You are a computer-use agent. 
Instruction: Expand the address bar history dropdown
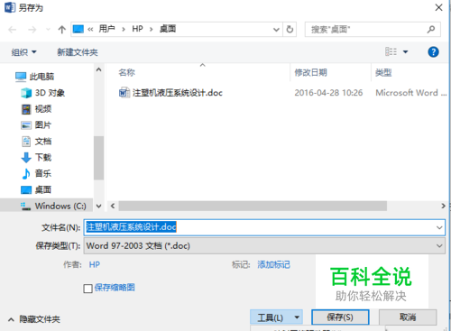[276, 30]
